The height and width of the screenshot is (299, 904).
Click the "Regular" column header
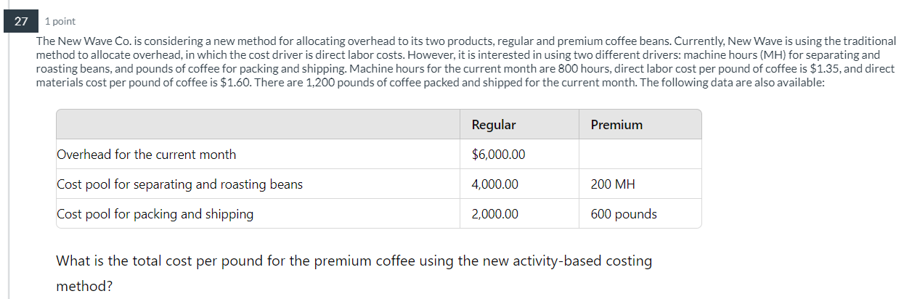pos(494,125)
